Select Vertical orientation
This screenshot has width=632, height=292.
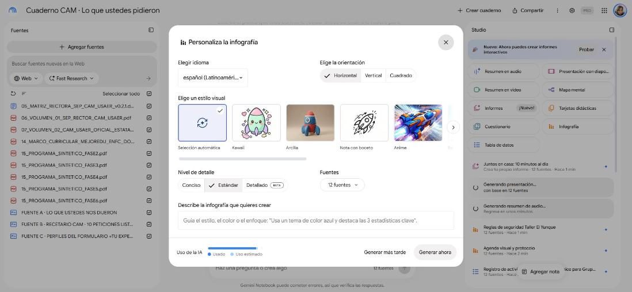[373, 76]
